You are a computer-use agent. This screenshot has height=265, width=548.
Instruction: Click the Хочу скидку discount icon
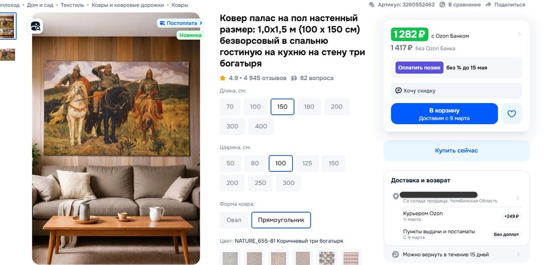(x=398, y=91)
